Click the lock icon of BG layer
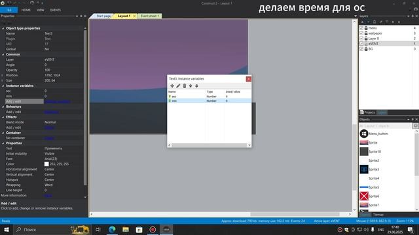The height and width of the screenshot is (235, 419). (x=366, y=49)
